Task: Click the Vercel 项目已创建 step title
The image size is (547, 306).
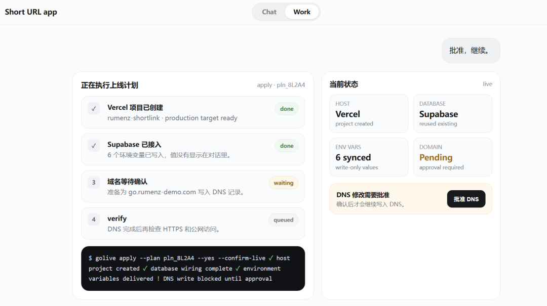Action: (135, 107)
